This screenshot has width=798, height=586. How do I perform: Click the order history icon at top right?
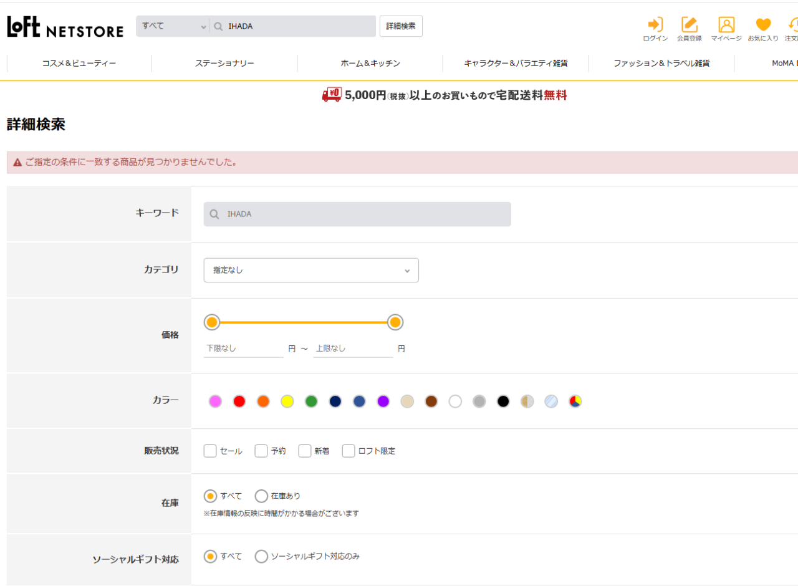click(793, 25)
